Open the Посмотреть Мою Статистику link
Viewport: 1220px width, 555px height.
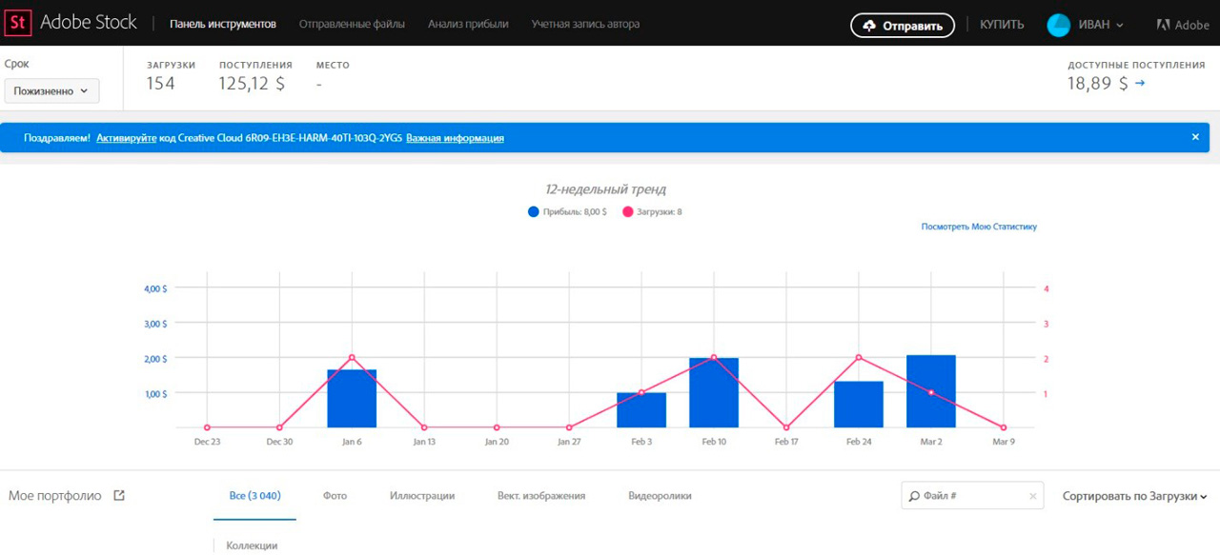point(978,227)
